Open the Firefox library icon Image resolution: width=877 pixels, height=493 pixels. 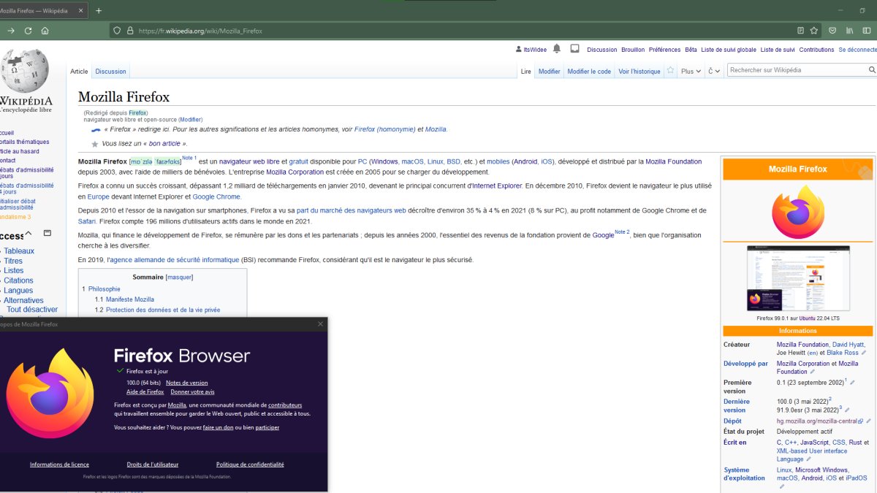tap(850, 31)
